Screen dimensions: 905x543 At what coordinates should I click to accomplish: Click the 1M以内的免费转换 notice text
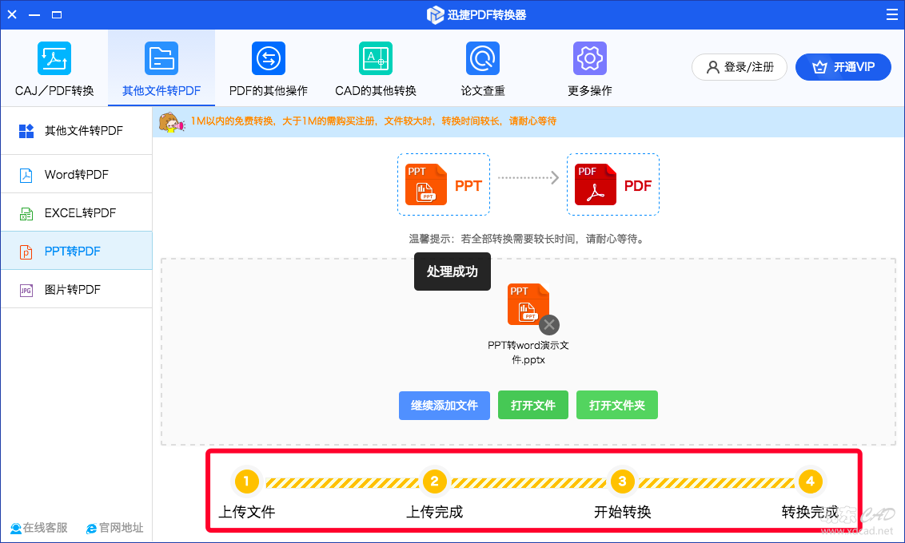click(x=373, y=121)
